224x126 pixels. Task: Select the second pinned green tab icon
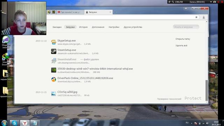(x=54, y=12)
